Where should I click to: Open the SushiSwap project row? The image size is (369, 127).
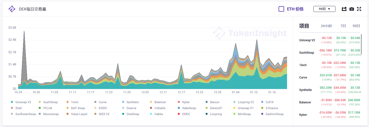tap(330, 52)
